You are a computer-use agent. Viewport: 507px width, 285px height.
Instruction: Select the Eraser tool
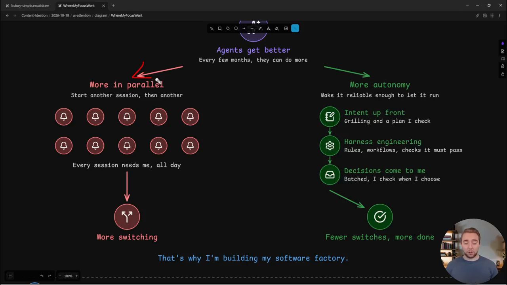pyautogui.click(x=276, y=28)
